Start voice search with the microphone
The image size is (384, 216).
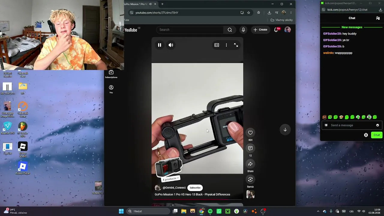point(243,30)
